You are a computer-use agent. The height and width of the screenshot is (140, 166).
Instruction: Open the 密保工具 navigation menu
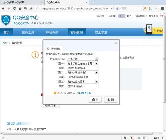coord(28,32)
